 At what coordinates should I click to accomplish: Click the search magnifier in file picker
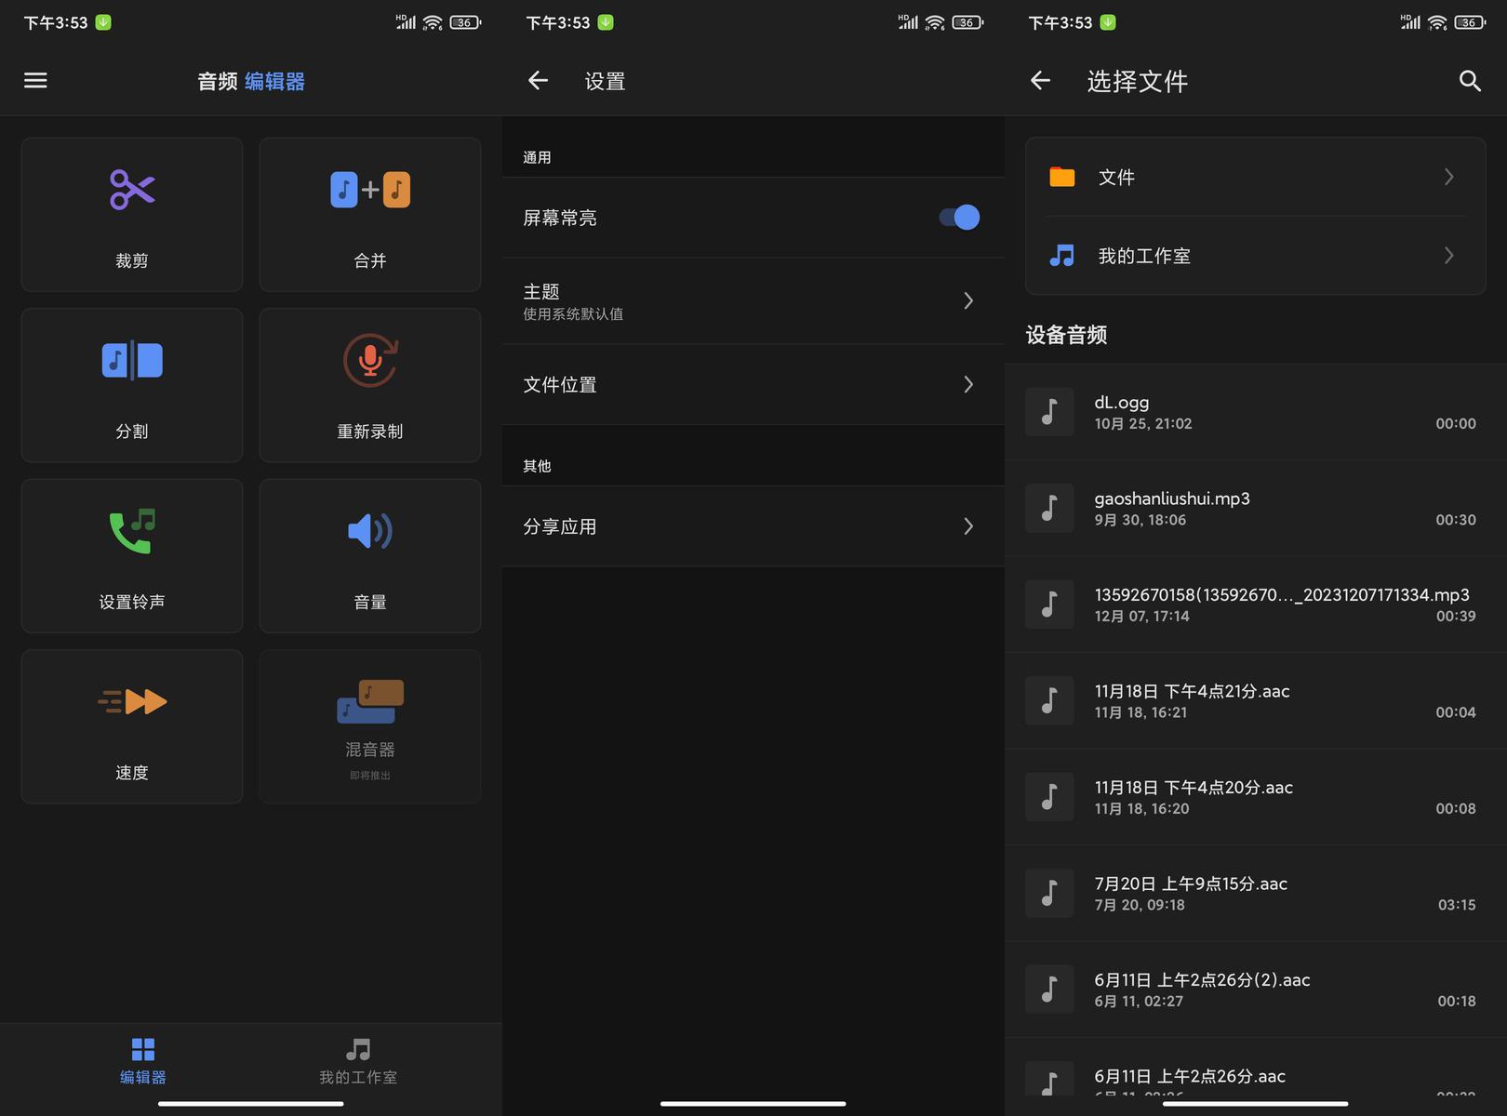[1469, 81]
